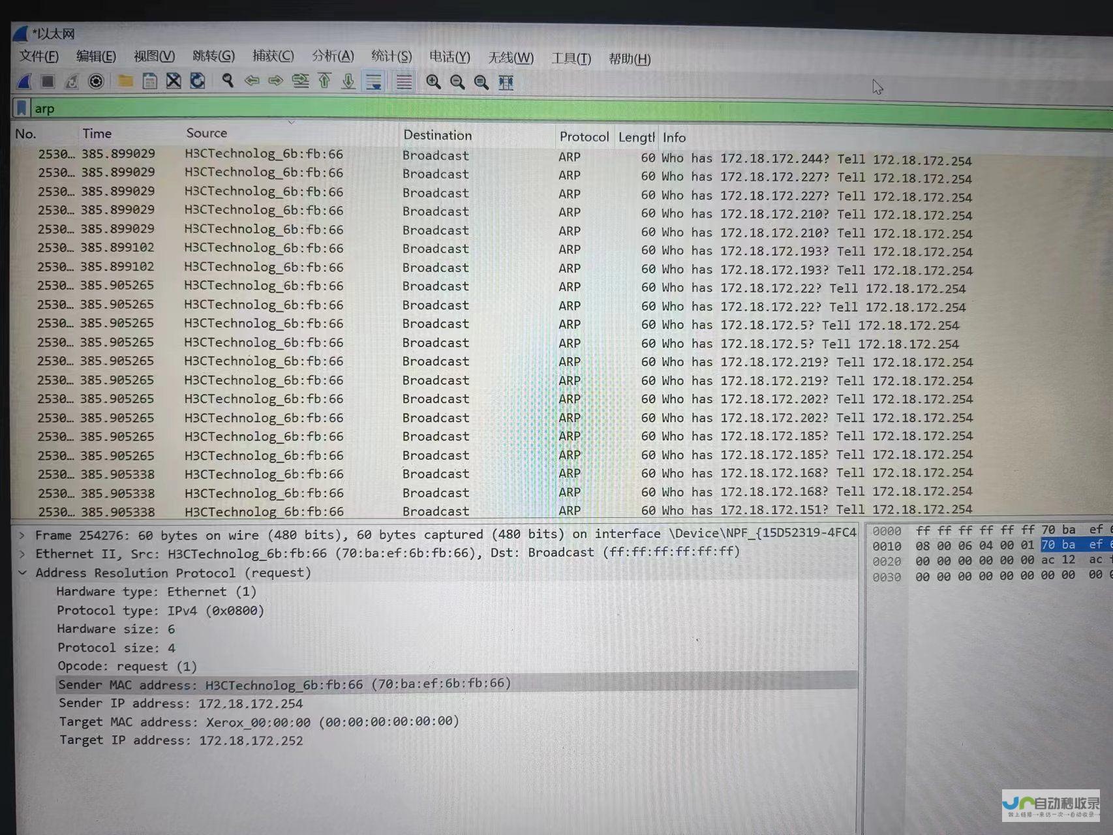
Task: Select Target IP address 172.18.172.252 line
Action: [181, 740]
